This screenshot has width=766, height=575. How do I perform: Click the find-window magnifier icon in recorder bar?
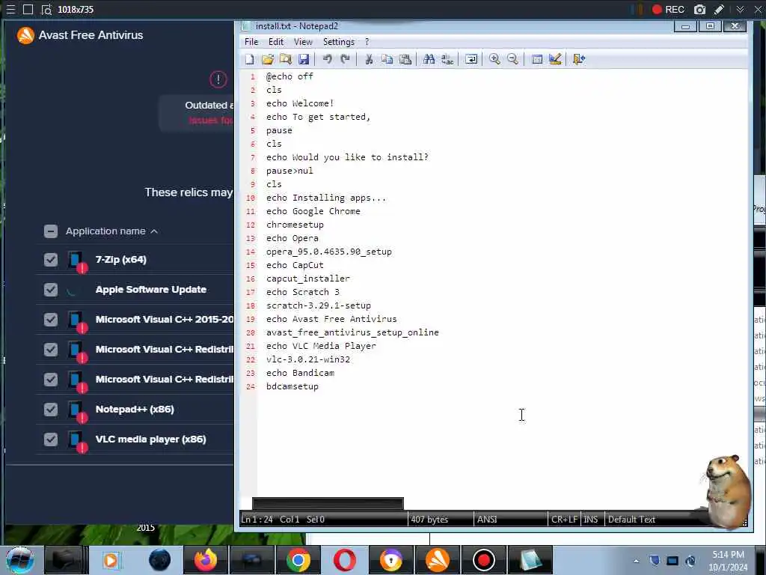46,9
